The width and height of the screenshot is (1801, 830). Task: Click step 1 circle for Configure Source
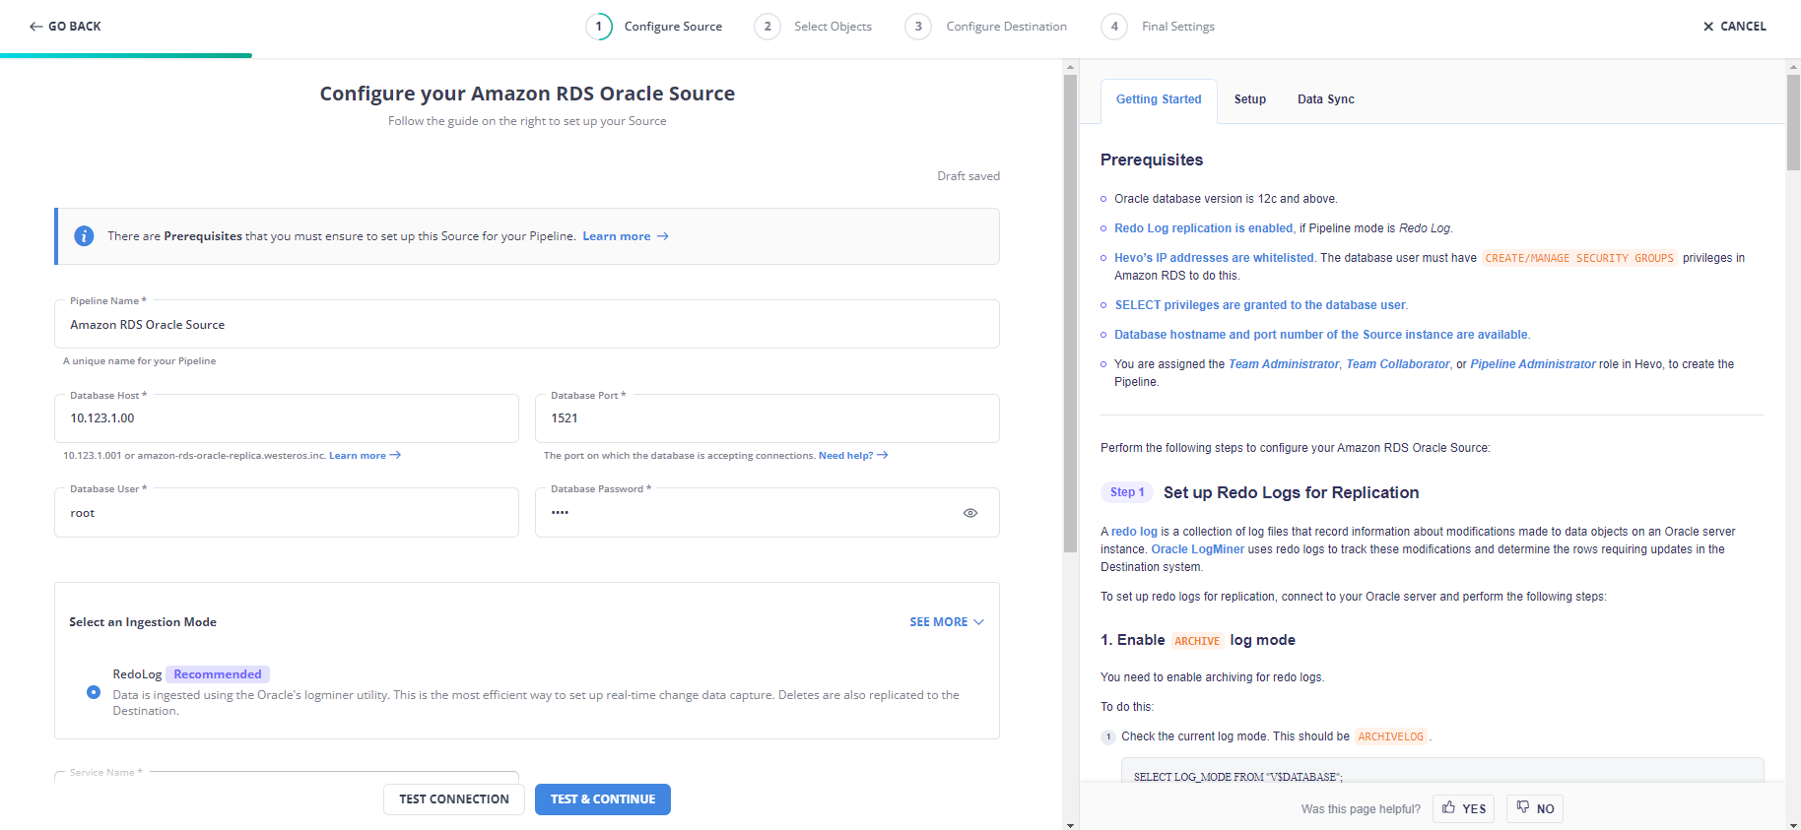(x=598, y=27)
